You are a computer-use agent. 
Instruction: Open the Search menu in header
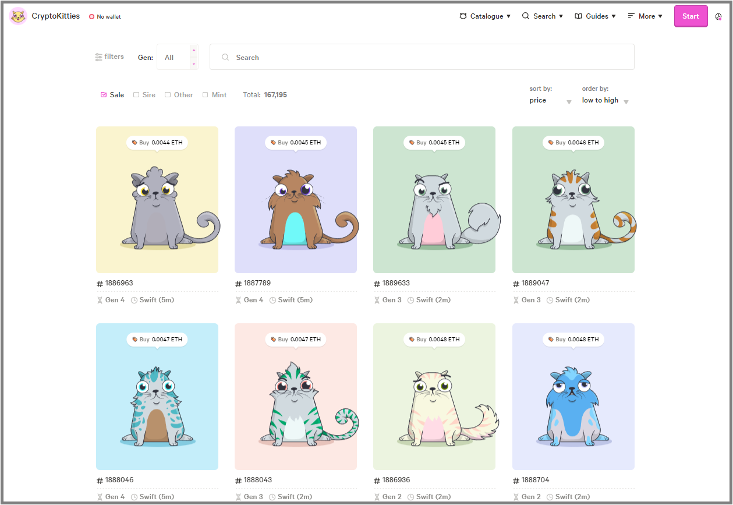543,16
